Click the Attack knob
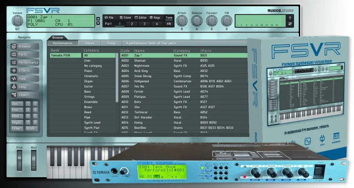The height and width of the screenshot is (188, 354). [x=182, y=21]
